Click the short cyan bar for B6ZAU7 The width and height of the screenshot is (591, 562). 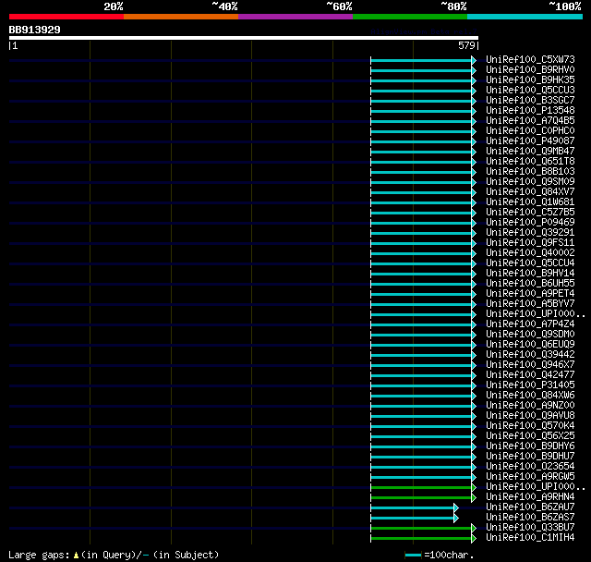pos(415,508)
